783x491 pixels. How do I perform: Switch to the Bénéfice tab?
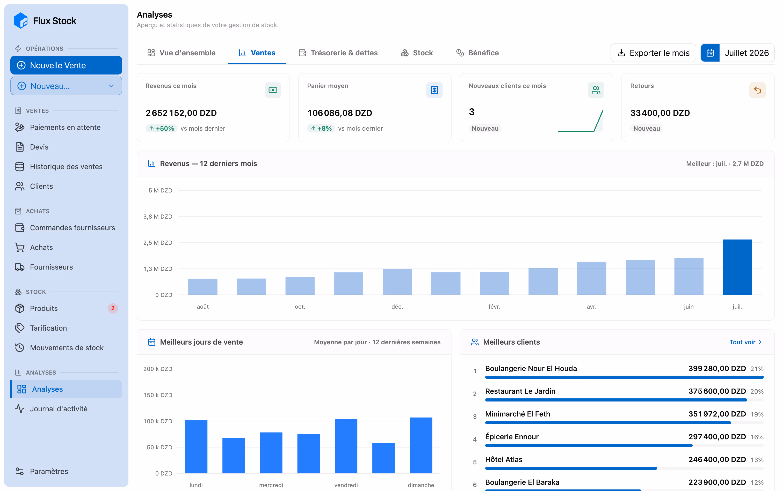[x=477, y=53]
